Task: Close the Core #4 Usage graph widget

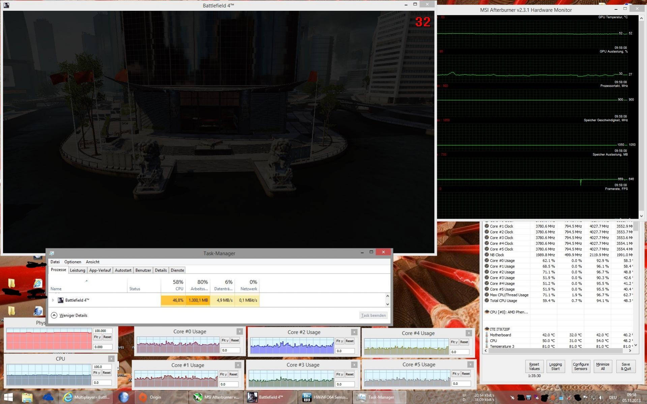Action: click(x=469, y=333)
